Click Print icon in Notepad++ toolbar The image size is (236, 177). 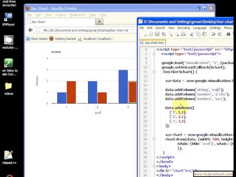pos(183,34)
